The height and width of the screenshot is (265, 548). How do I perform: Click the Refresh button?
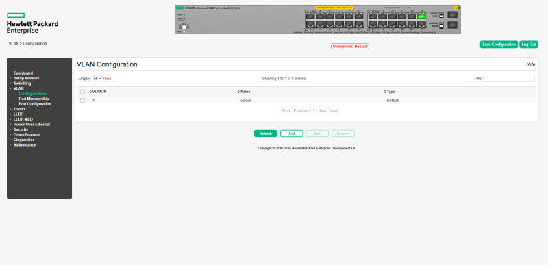click(x=265, y=134)
